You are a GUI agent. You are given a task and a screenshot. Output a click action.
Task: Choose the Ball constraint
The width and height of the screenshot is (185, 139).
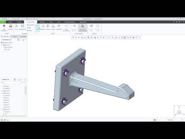29,28
